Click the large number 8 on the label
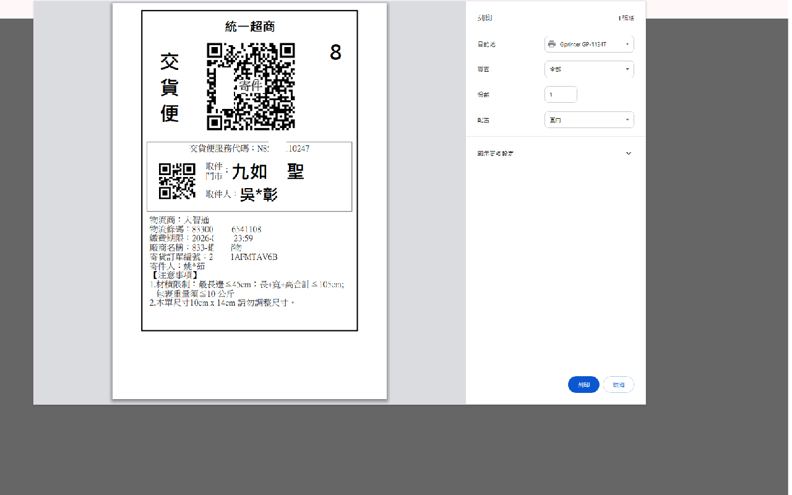The height and width of the screenshot is (495, 792). tap(335, 53)
